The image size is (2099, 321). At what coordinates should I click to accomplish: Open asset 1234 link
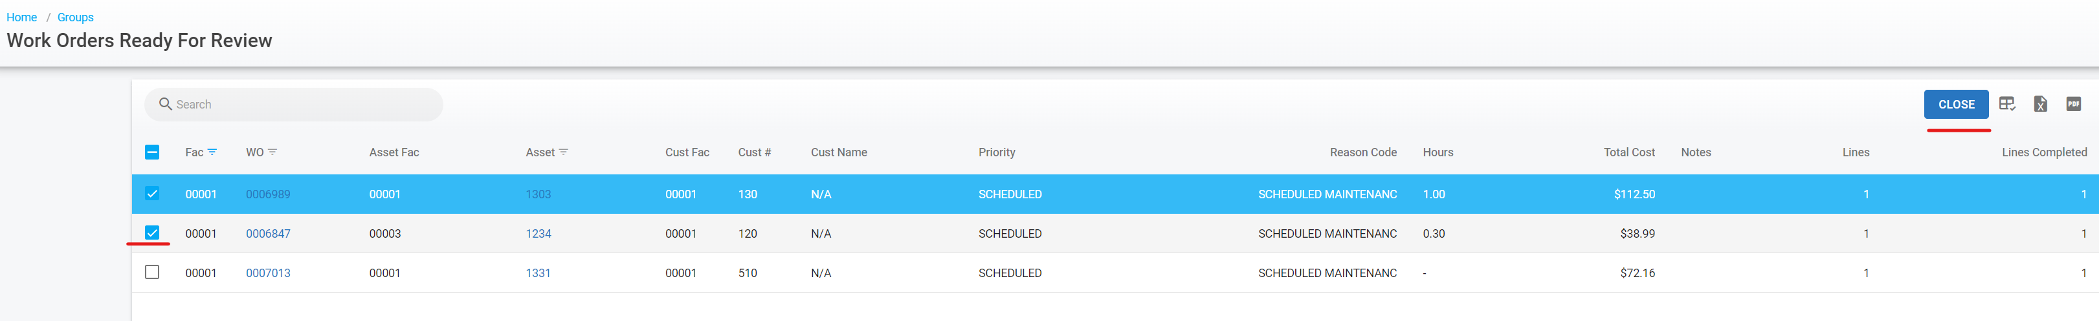coord(538,234)
